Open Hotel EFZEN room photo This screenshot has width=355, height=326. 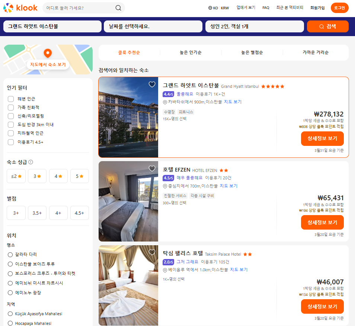(128, 201)
